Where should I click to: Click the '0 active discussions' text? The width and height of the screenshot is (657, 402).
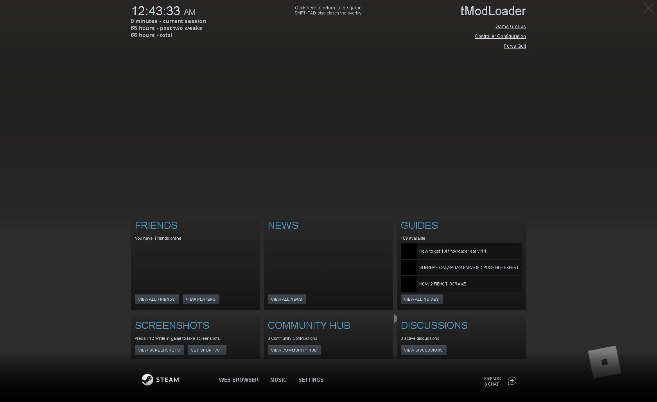(x=420, y=338)
